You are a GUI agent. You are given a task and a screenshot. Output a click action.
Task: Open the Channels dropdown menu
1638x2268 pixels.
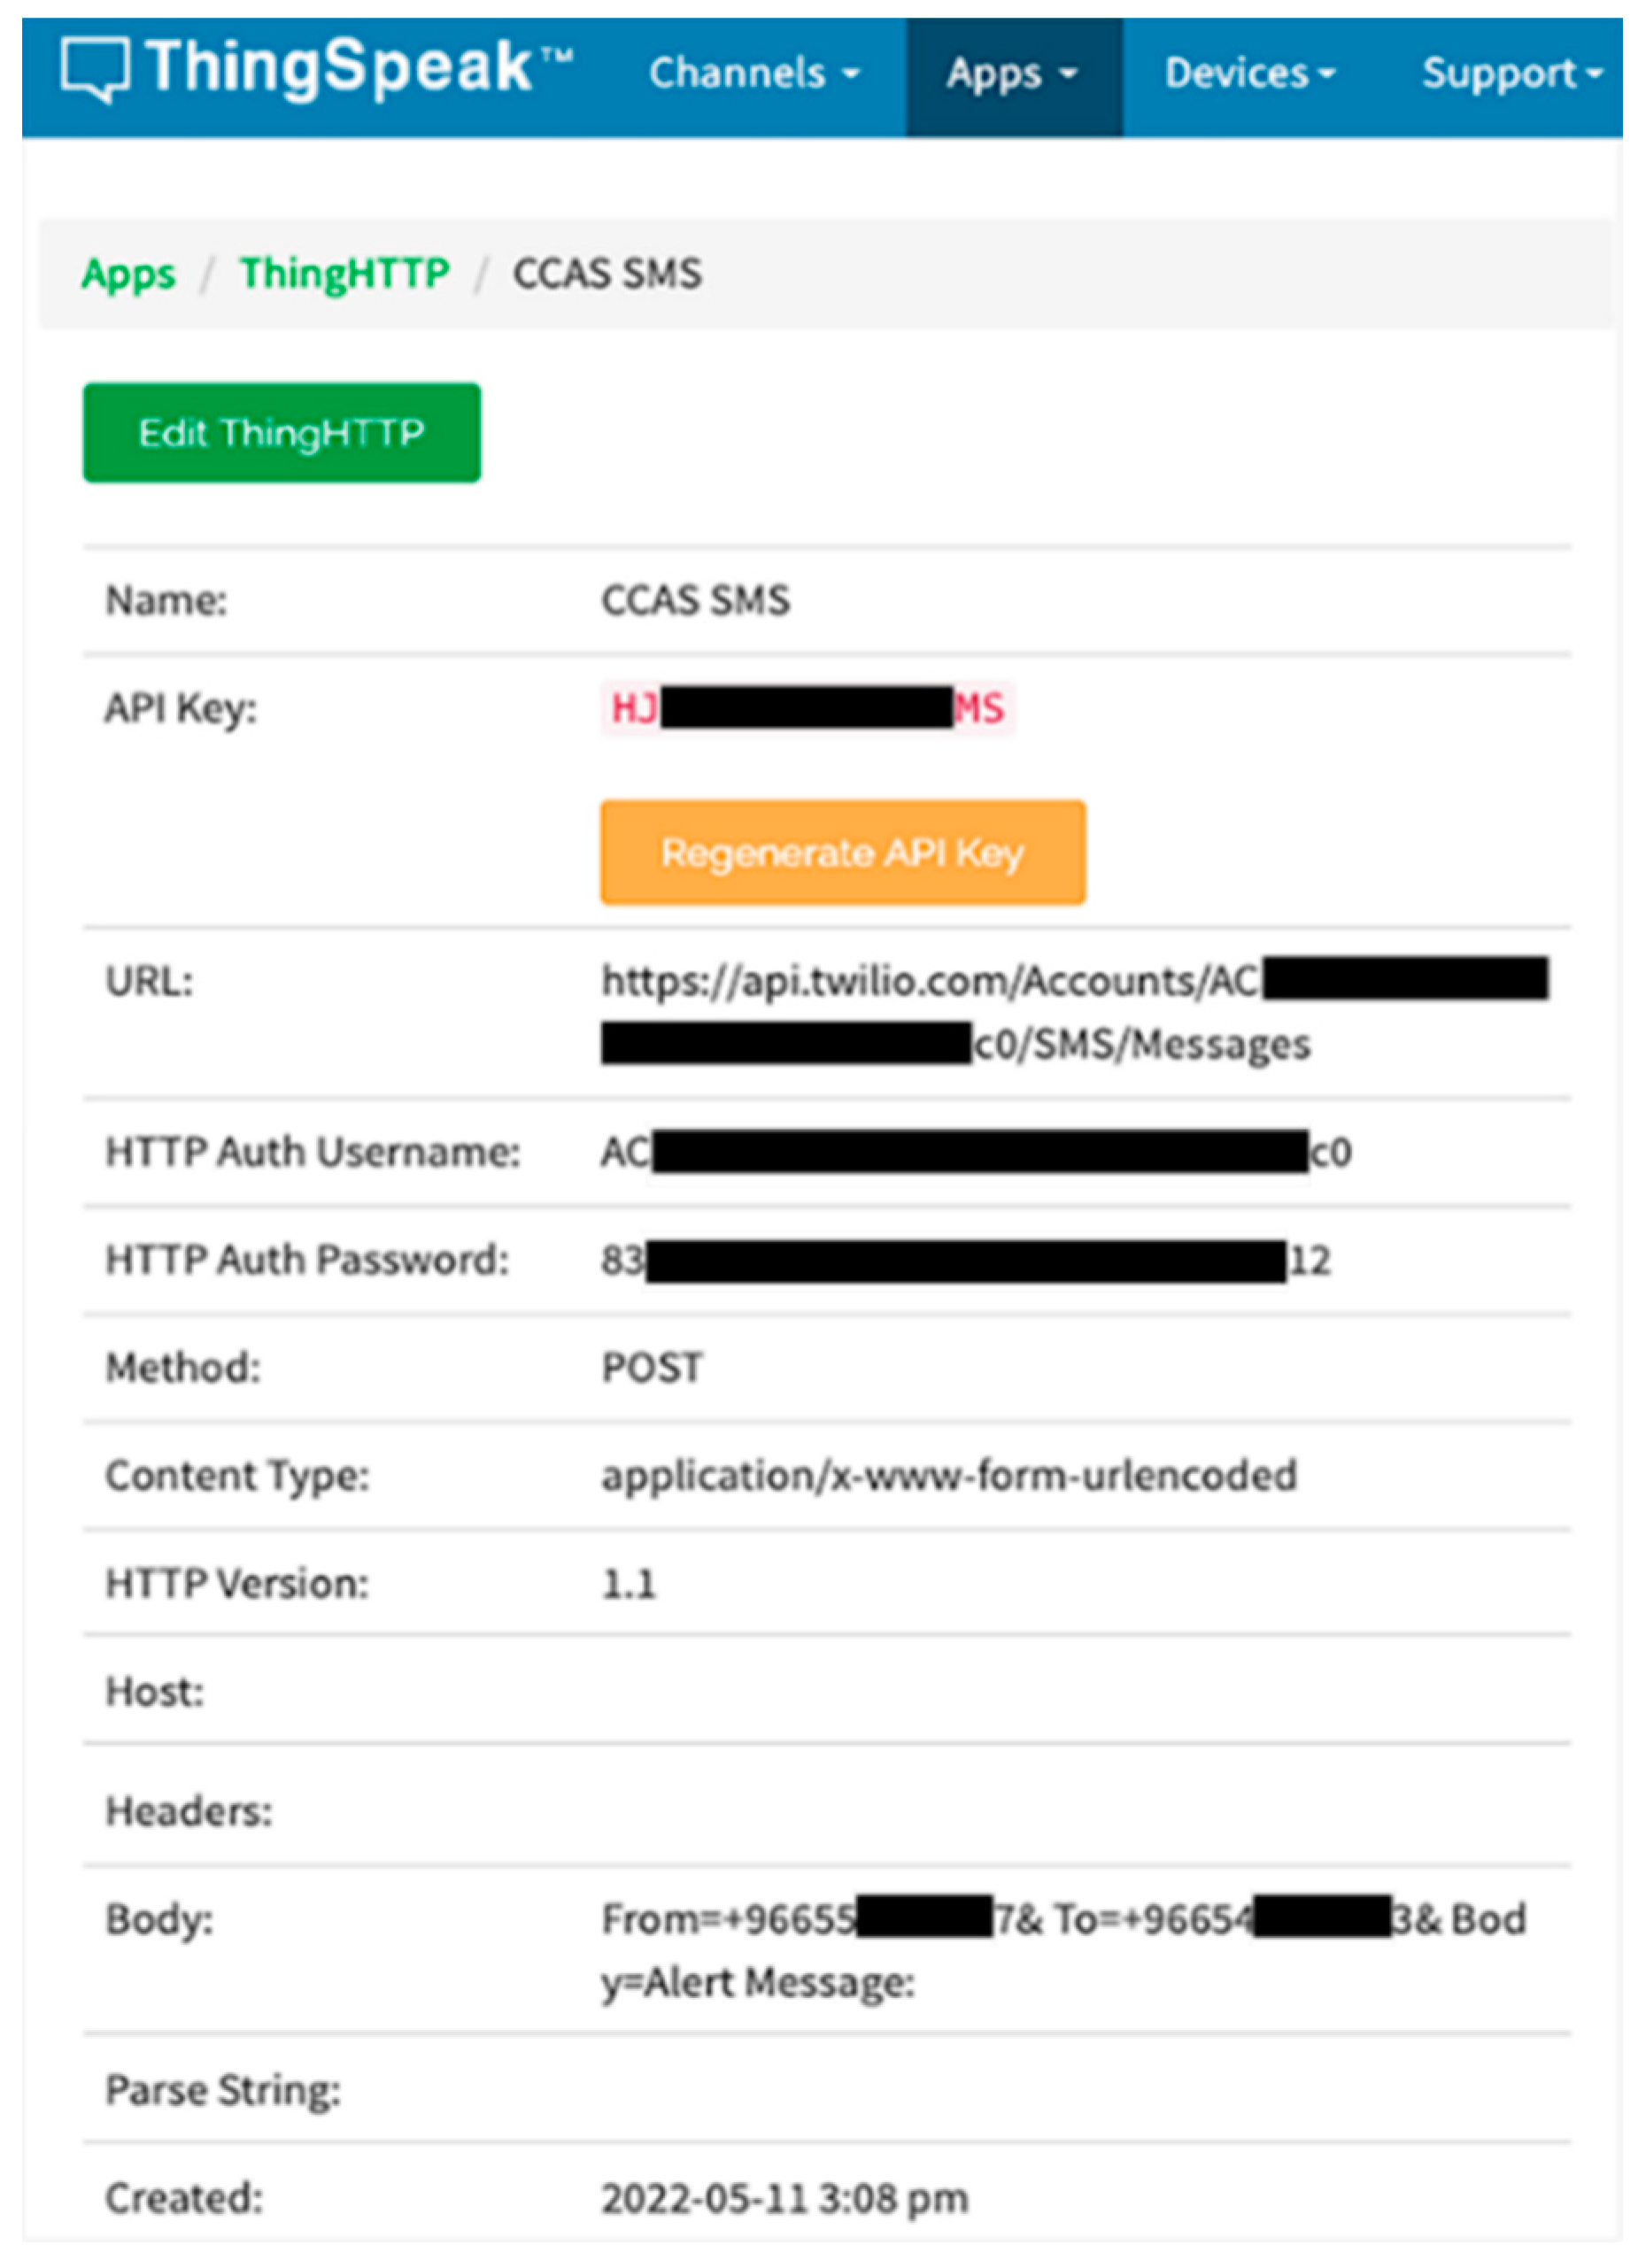pos(753,73)
